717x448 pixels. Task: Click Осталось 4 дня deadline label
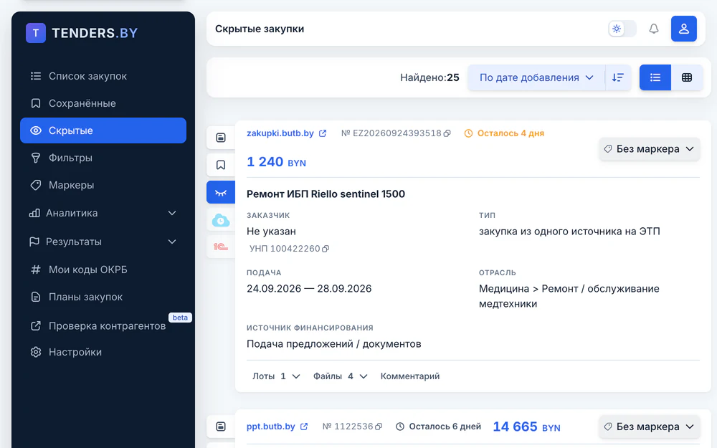pos(504,133)
